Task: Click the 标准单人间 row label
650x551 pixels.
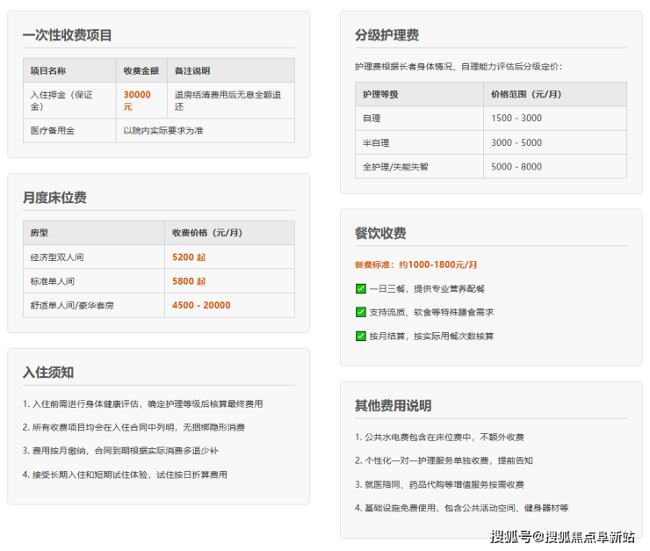Action: 53,281
